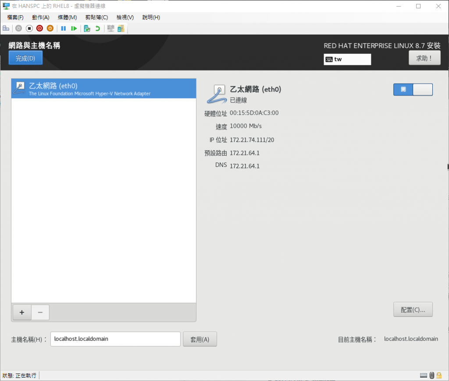Reset the VM with the green play icon
The width and height of the screenshot is (449, 381).
click(74, 28)
